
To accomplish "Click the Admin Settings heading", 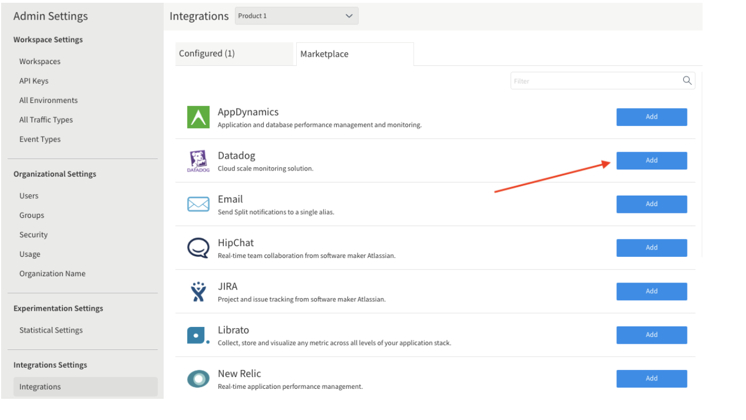I will point(51,16).
